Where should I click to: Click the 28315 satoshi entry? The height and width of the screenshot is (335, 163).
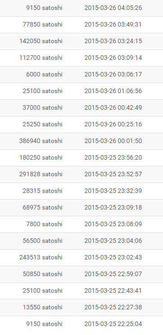(43, 191)
